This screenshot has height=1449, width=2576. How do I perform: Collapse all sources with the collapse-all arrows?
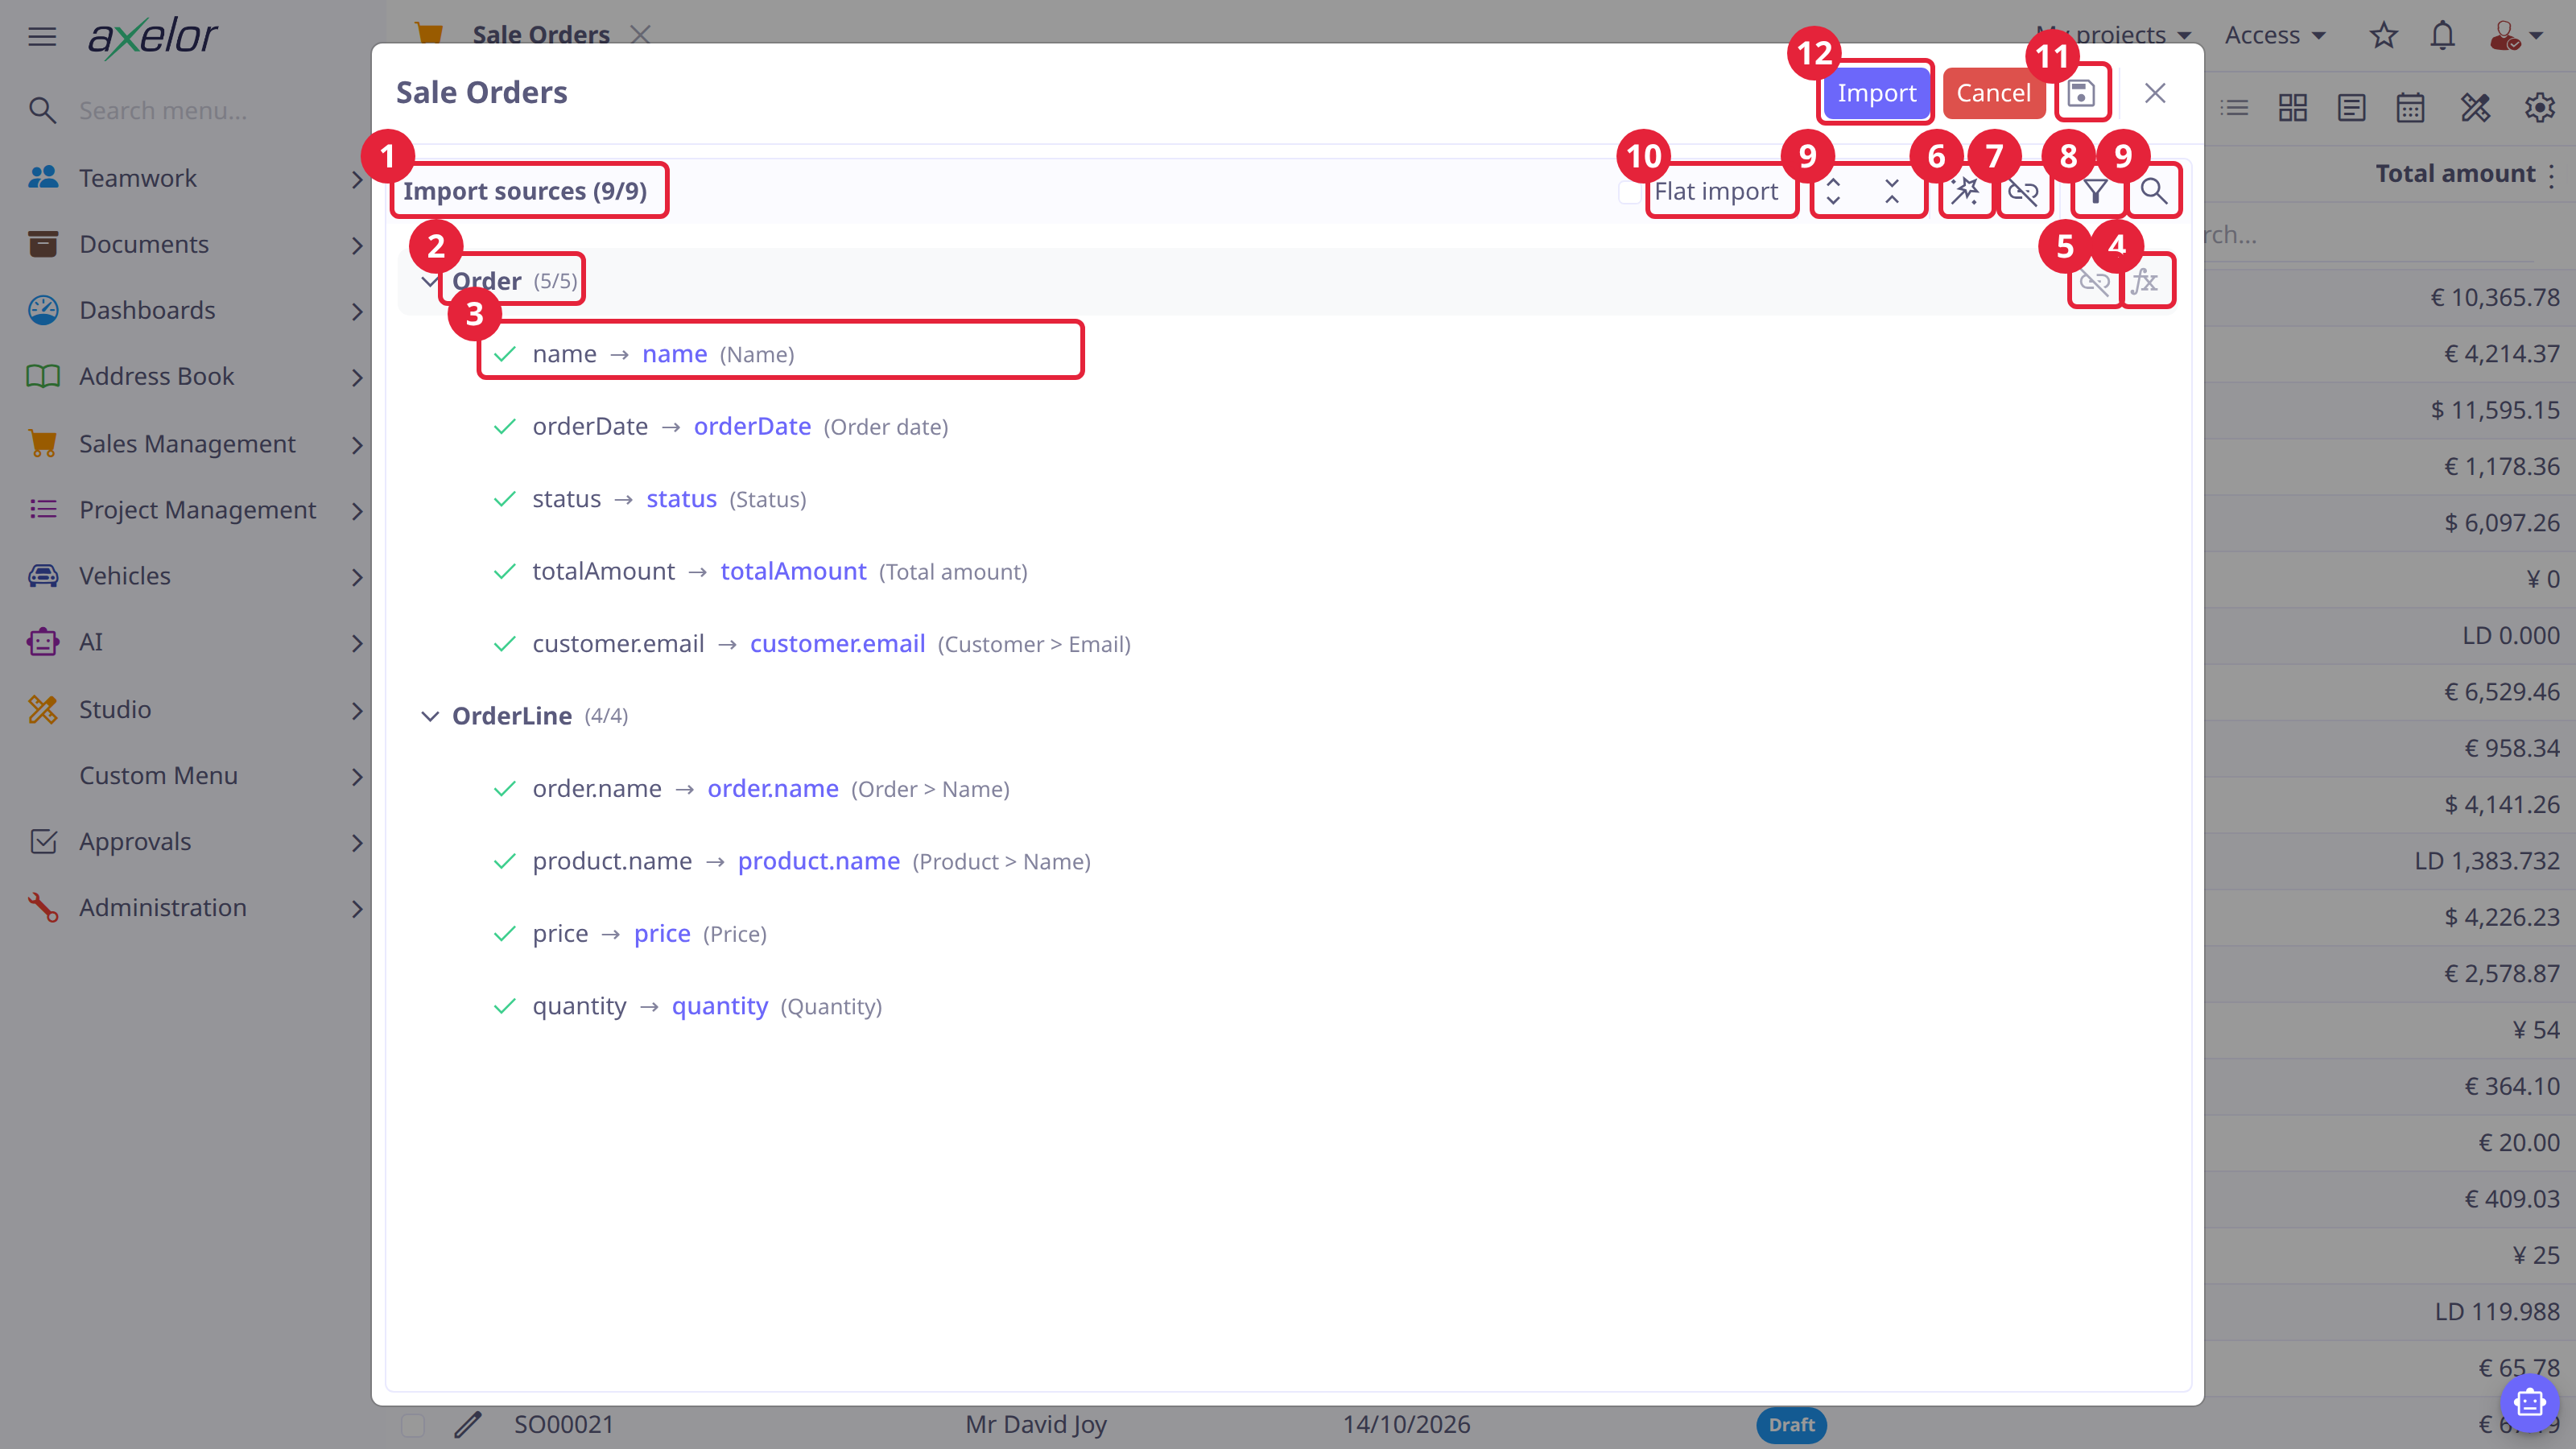pyautogui.click(x=1892, y=191)
